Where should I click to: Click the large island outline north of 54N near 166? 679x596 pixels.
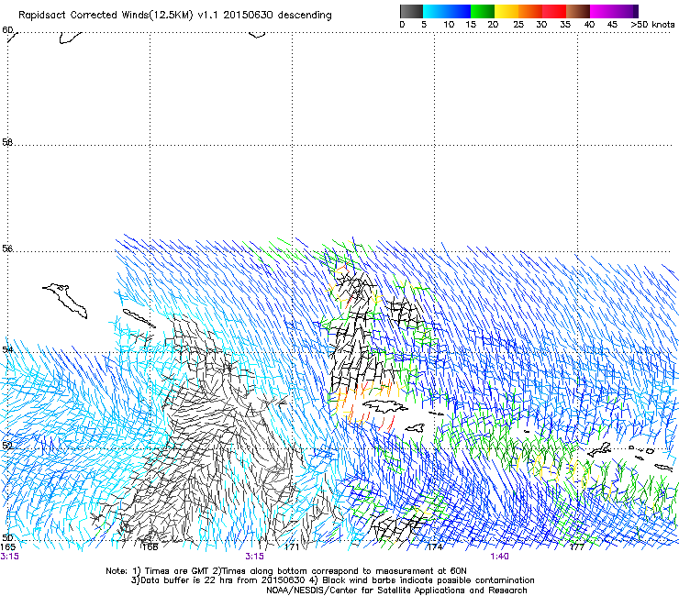pyautogui.click(x=65, y=301)
